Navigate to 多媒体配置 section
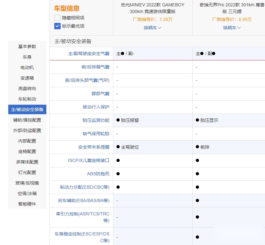The image size is (265, 245). (x=27, y=162)
